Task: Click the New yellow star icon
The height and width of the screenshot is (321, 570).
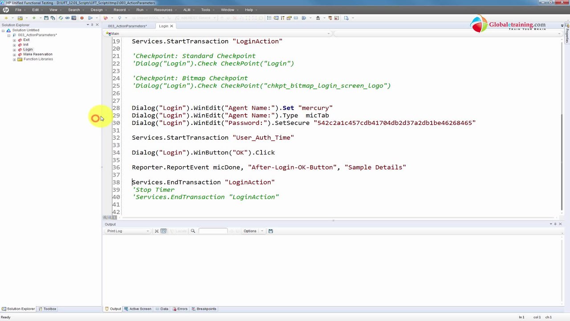Action: 6,18
